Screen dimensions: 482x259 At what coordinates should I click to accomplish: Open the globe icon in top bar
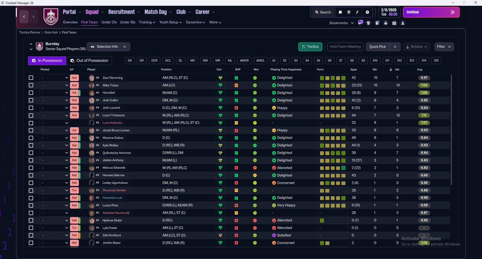tap(349, 12)
